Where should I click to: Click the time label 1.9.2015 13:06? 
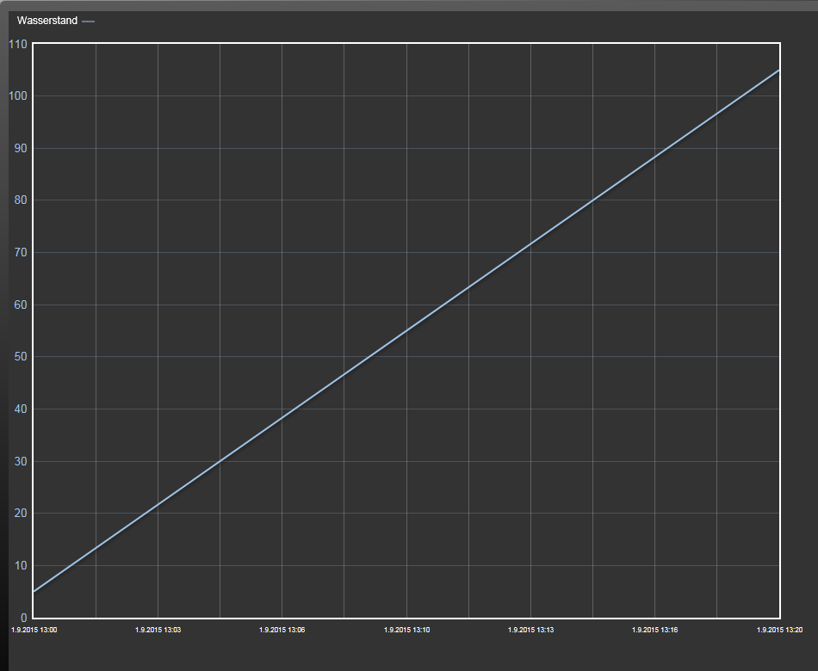(x=282, y=630)
